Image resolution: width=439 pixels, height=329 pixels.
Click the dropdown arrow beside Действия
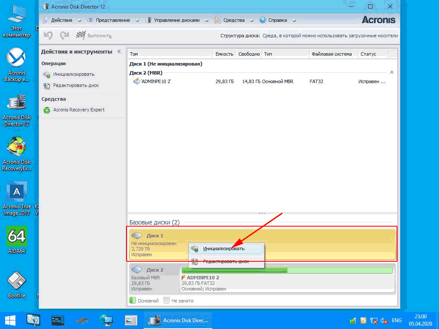(79, 21)
